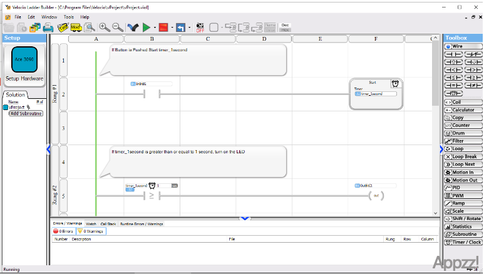The width and height of the screenshot is (484, 274).
Task: Click the Zoom In magnifier
Action: coord(105,28)
